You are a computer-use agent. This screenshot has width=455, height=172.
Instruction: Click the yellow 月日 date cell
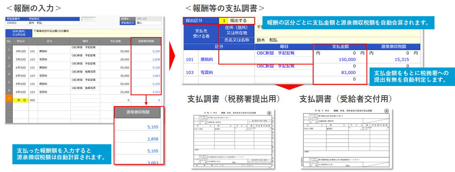tap(20, 100)
